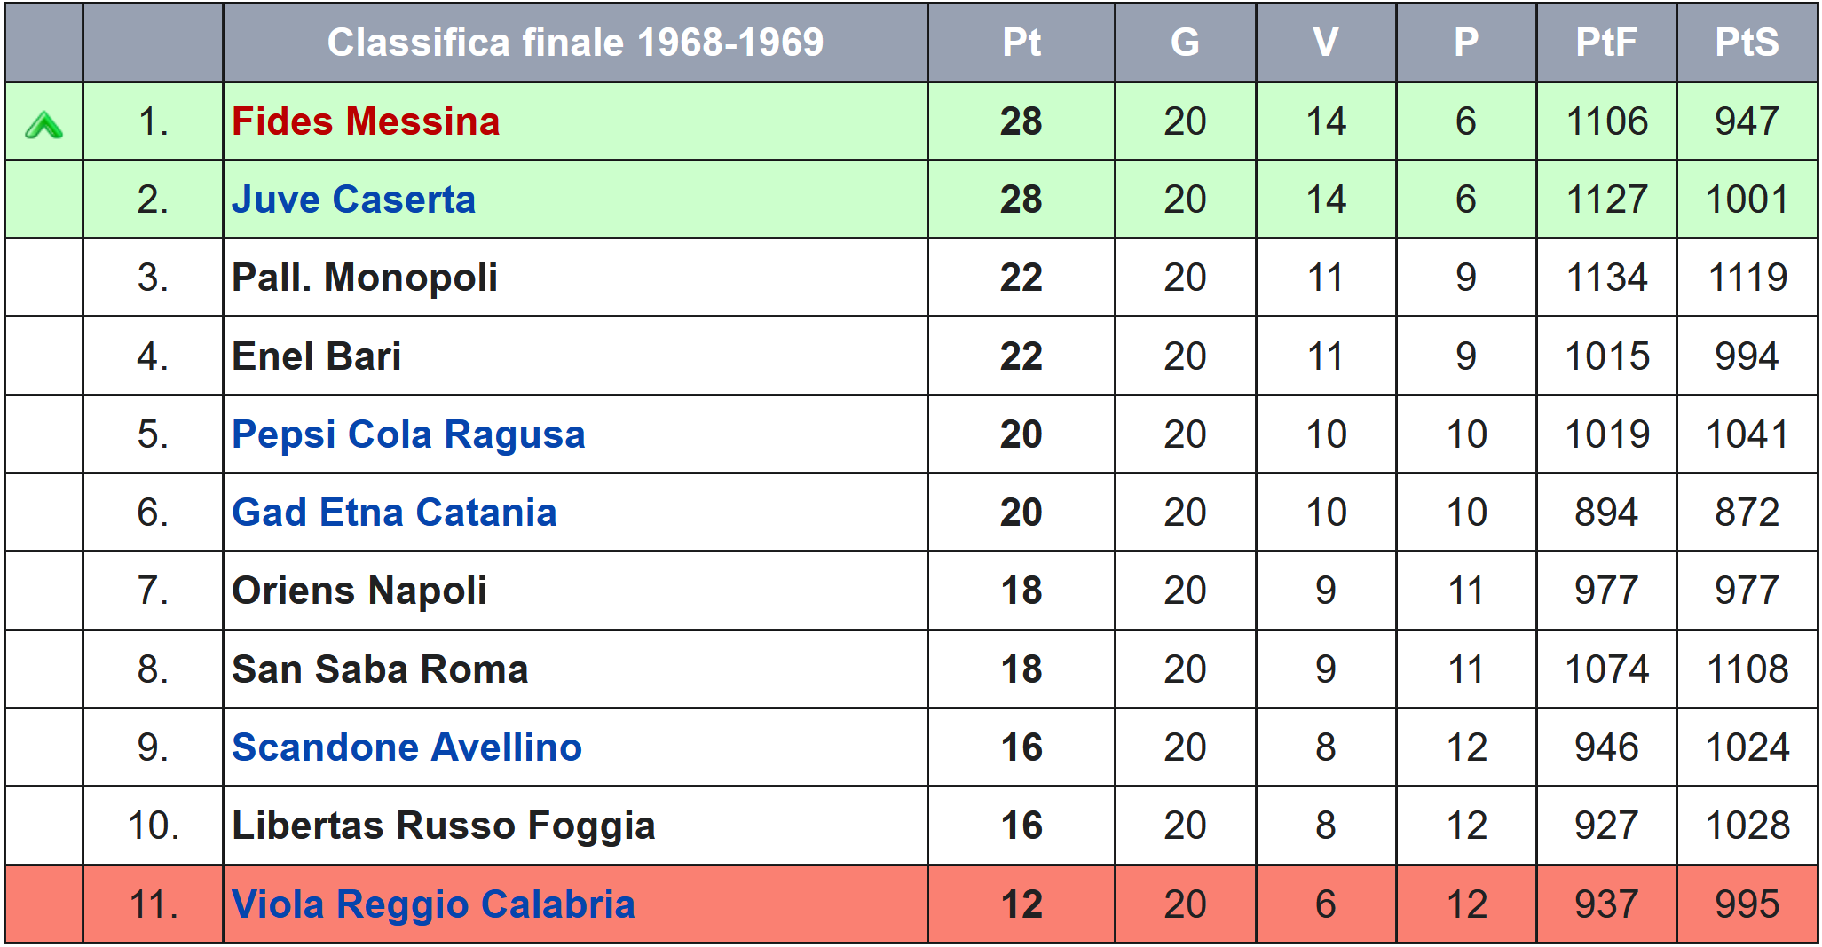This screenshot has height=947, width=1822.
Task: Open the Juve Caserta link
Action: pos(353,200)
